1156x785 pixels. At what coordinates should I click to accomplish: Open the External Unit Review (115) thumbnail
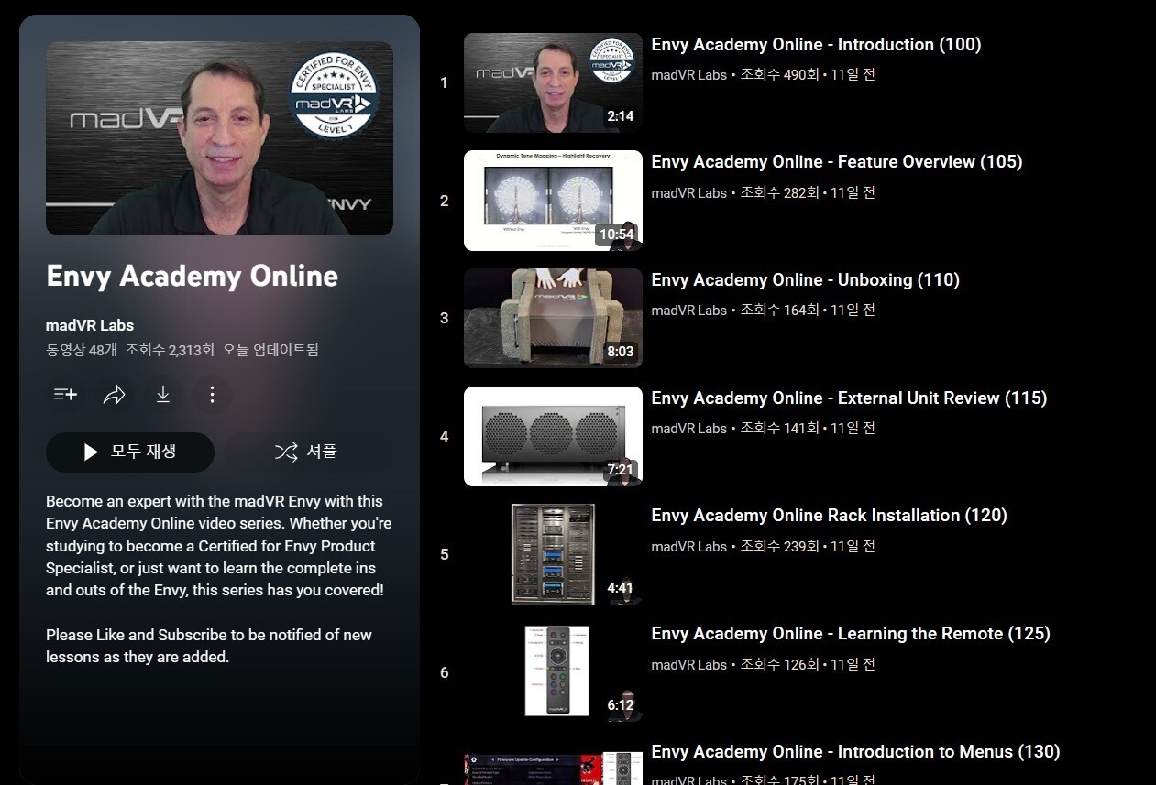553,436
